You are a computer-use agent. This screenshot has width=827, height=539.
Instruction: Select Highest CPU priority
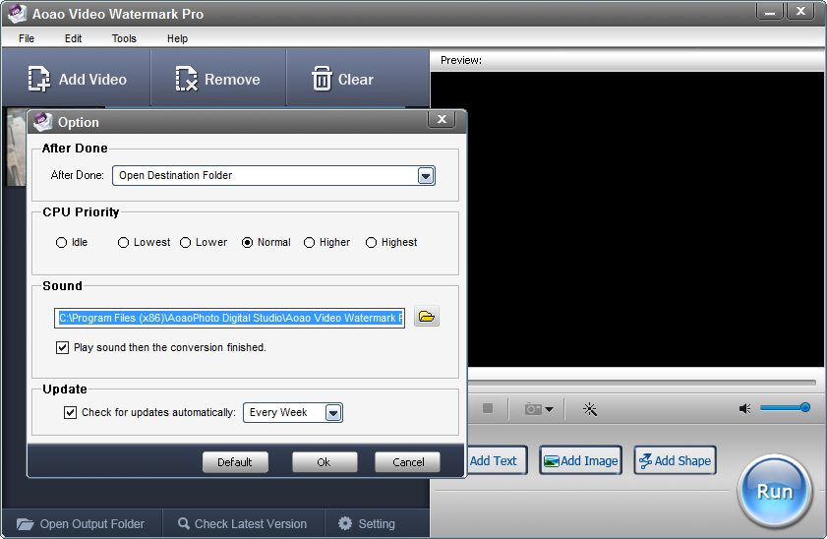point(391,242)
